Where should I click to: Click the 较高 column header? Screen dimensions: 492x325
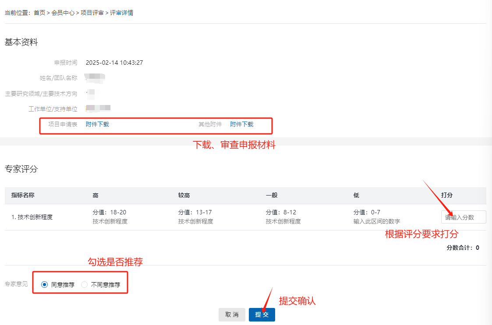tap(184, 195)
